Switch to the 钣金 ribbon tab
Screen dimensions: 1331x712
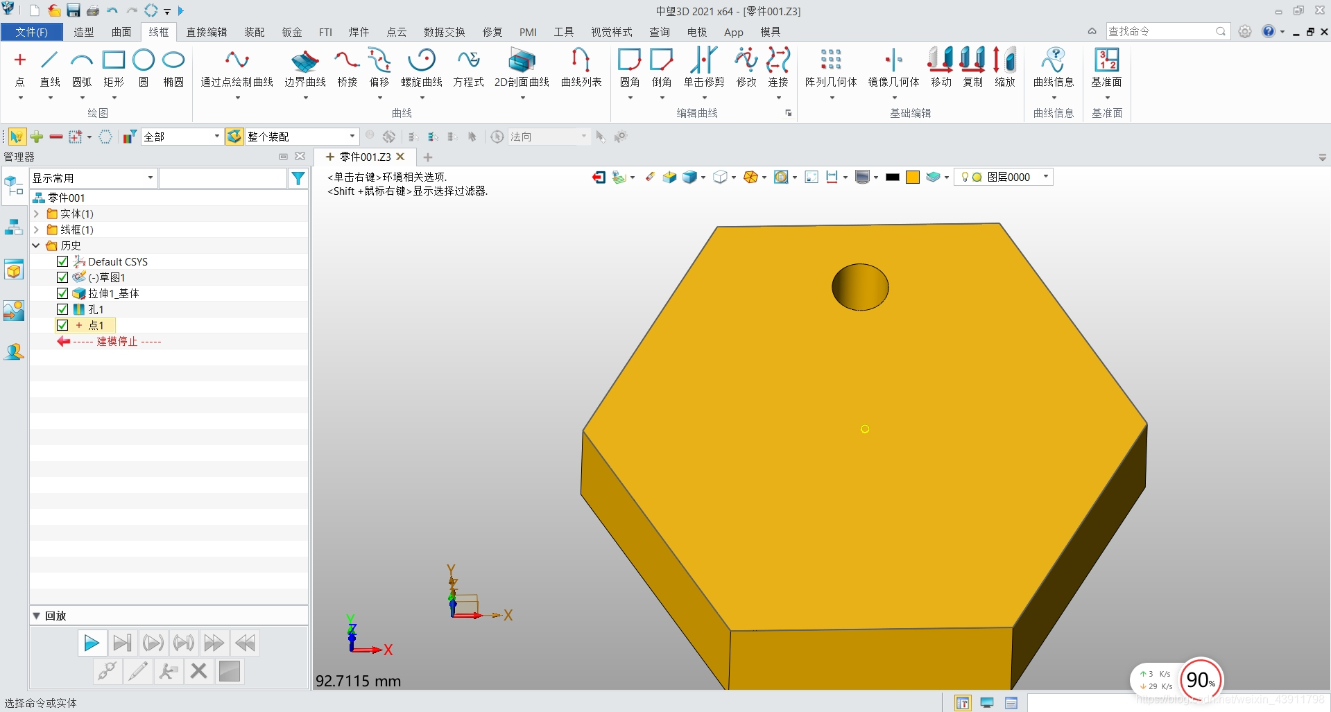(x=292, y=32)
